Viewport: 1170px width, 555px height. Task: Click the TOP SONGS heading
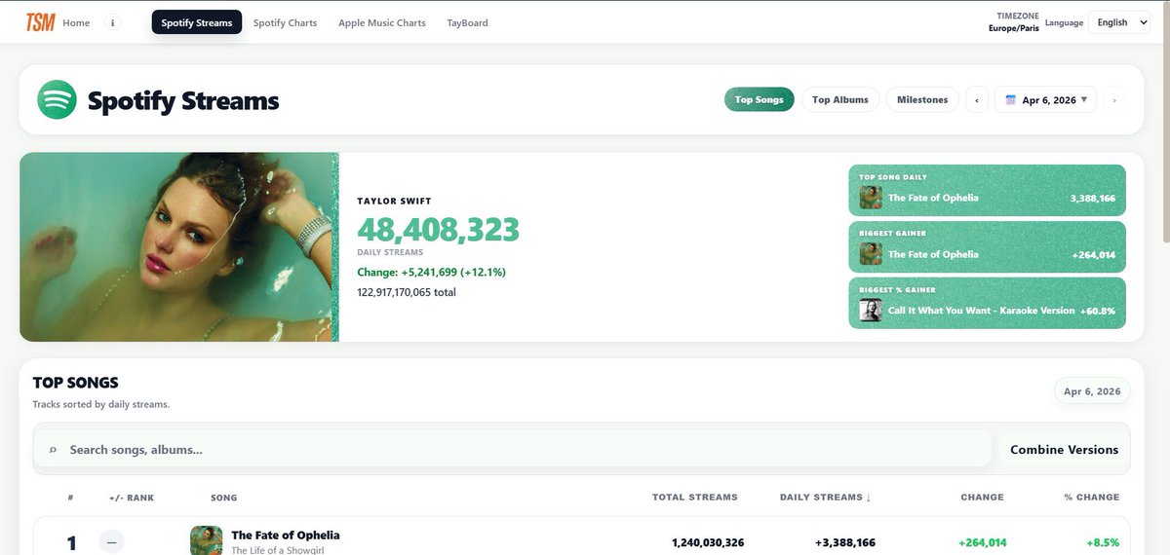(76, 383)
